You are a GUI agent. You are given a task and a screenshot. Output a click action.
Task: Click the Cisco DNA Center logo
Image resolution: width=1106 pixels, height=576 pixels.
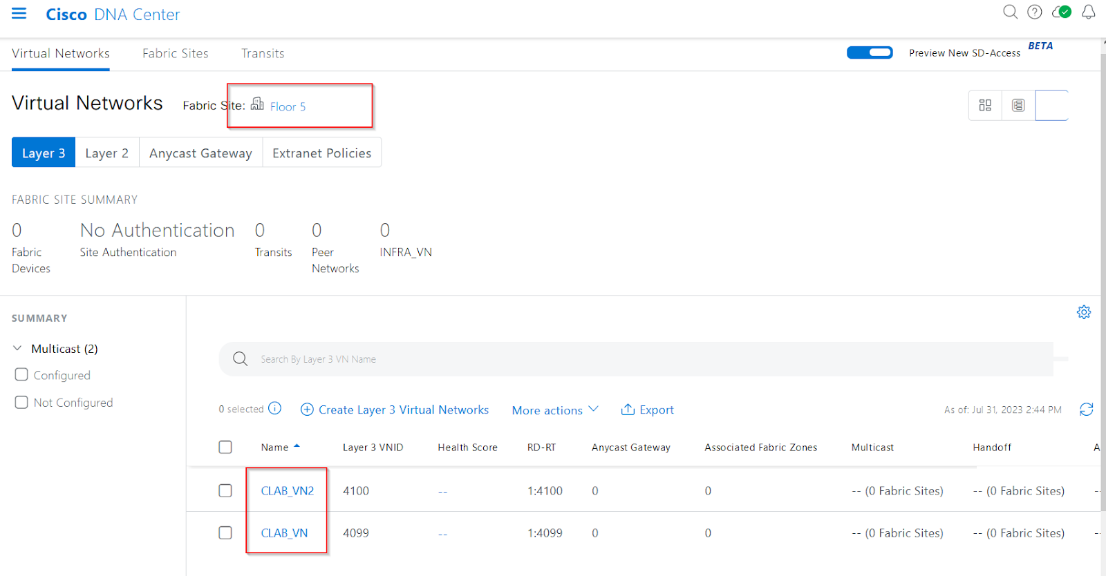click(x=113, y=14)
